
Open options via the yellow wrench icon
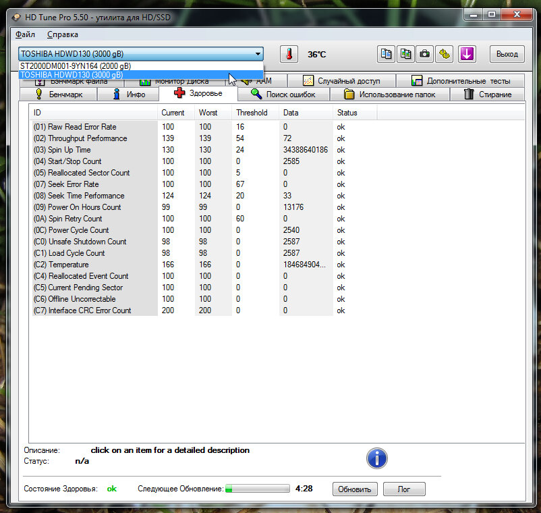click(445, 54)
